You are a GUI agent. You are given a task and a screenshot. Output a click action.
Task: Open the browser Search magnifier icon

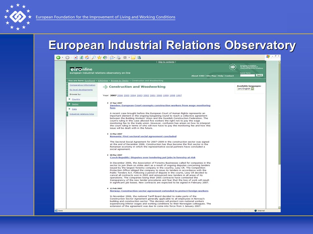tap(94, 58)
